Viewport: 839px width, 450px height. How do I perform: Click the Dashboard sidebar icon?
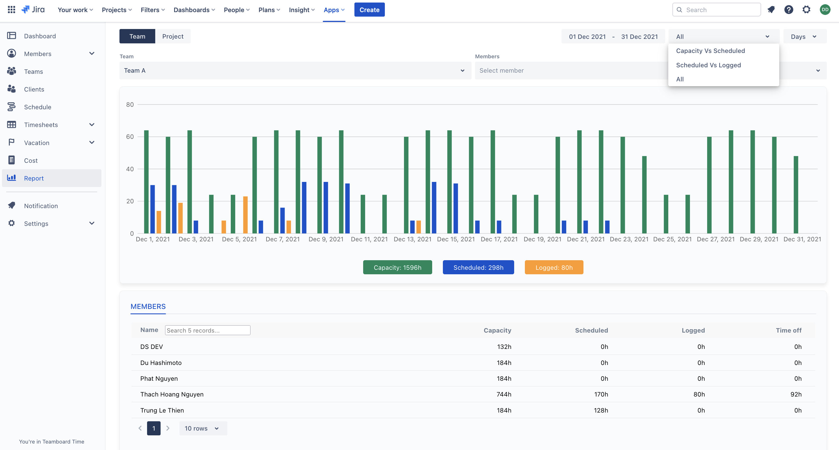(12, 36)
